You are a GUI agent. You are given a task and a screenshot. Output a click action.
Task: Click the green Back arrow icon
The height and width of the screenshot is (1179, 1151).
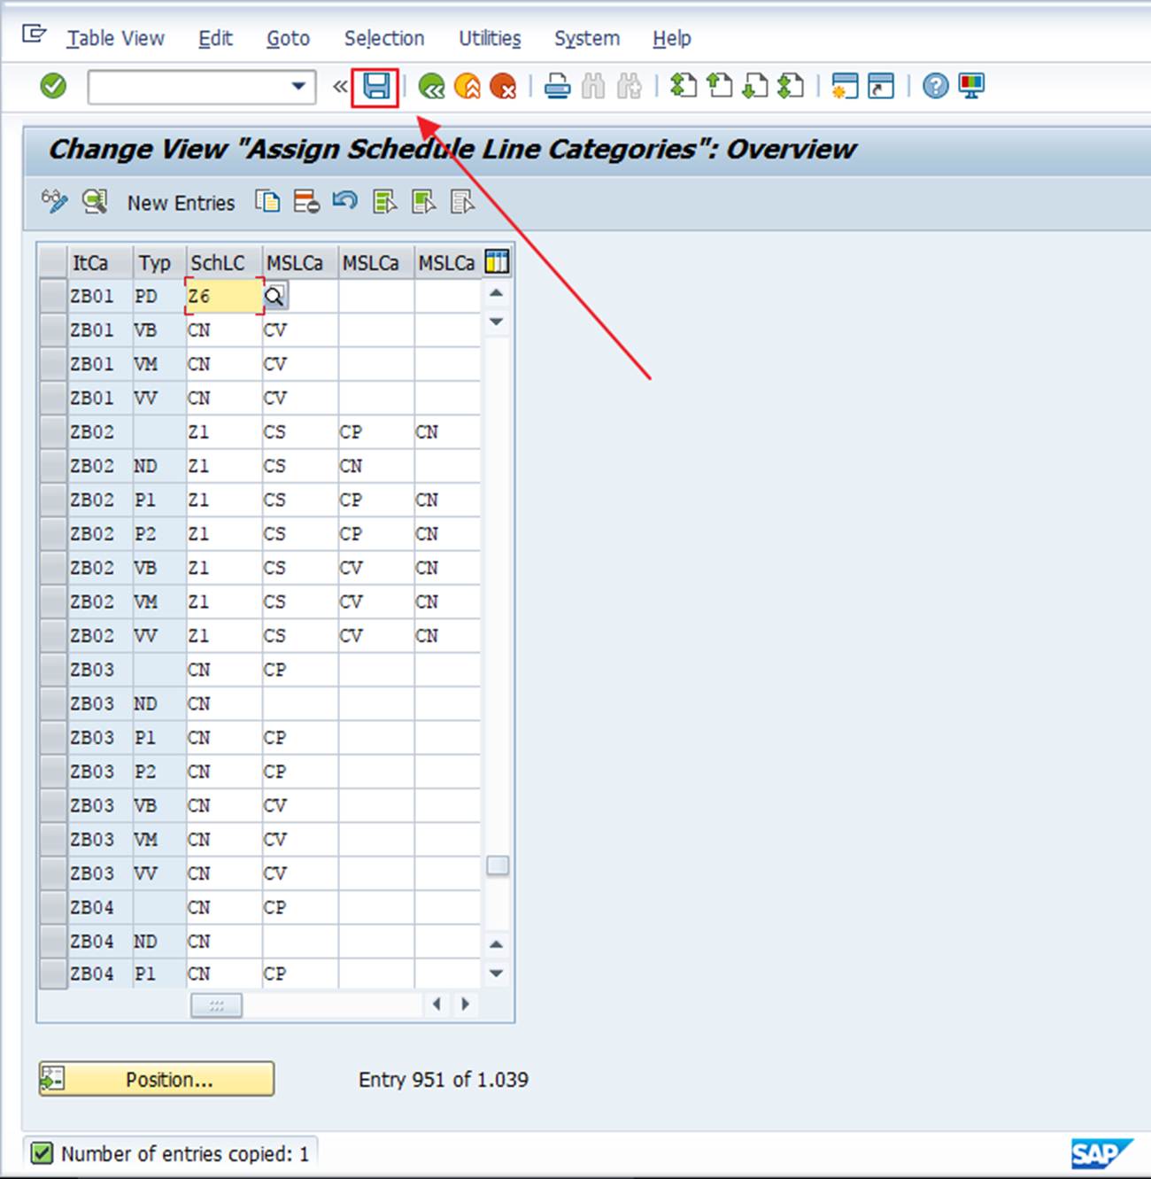coord(431,87)
